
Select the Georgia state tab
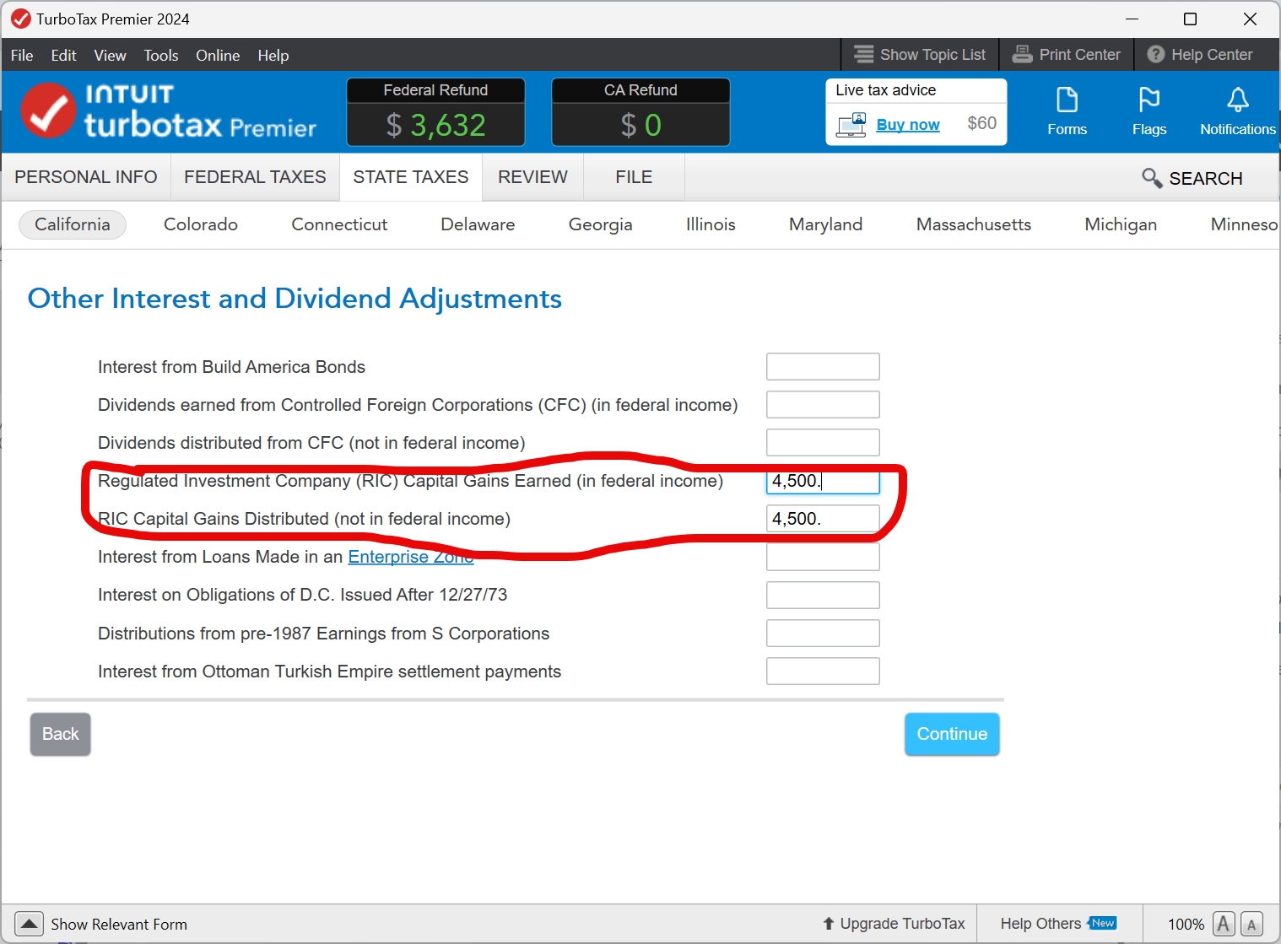pyautogui.click(x=600, y=224)
